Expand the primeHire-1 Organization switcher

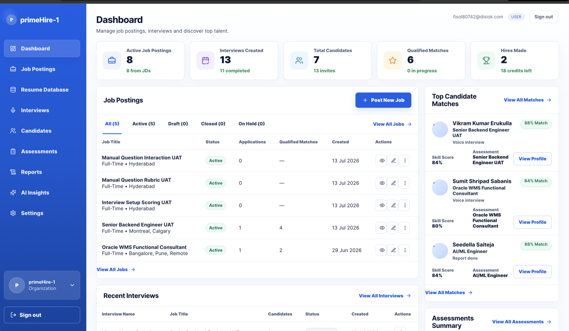click(42, 285)
